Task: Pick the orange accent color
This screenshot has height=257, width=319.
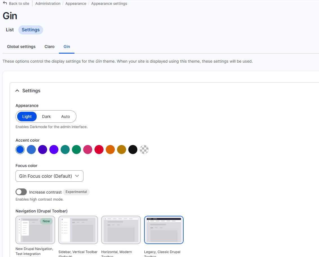Action: point(110,150)
